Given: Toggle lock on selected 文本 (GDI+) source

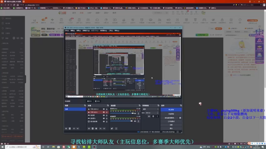Looking at the screenshot, I should 107,112.
